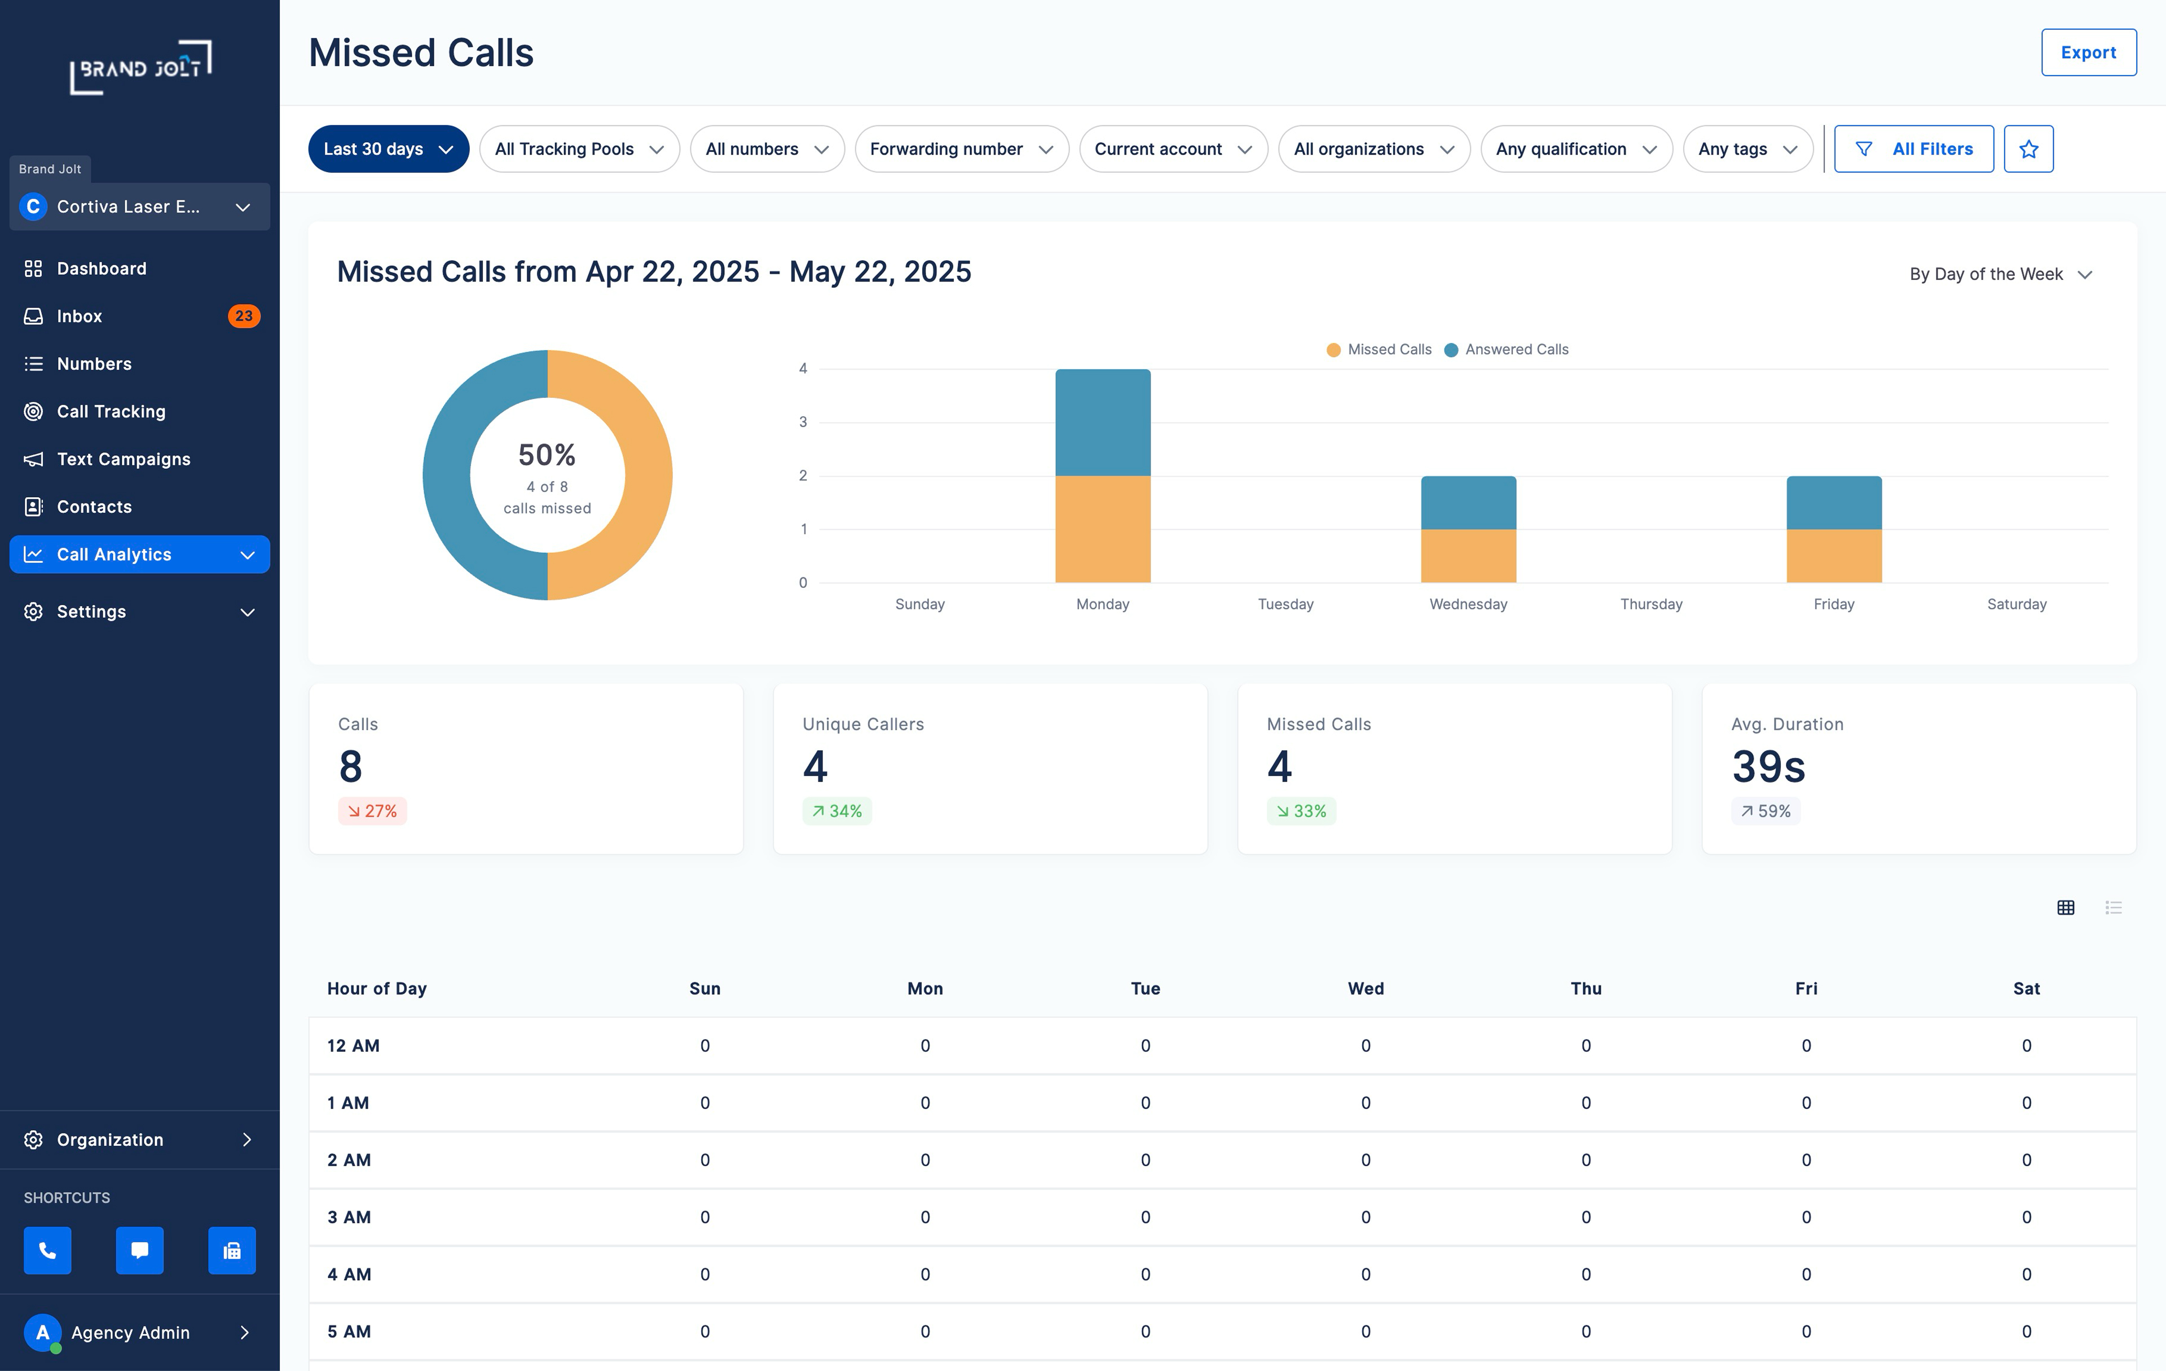Open Text Campaigns in the sidebar

[x=123, y=460]
